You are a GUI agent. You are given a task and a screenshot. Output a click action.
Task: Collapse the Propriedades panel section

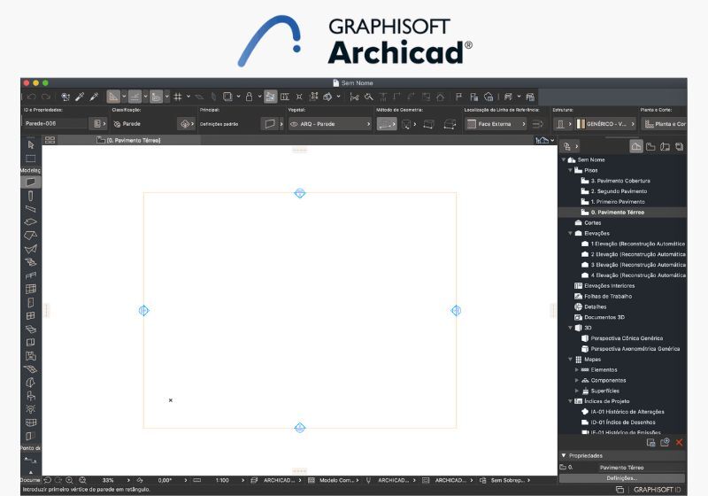pyautogui.click(x=564, y=455)
